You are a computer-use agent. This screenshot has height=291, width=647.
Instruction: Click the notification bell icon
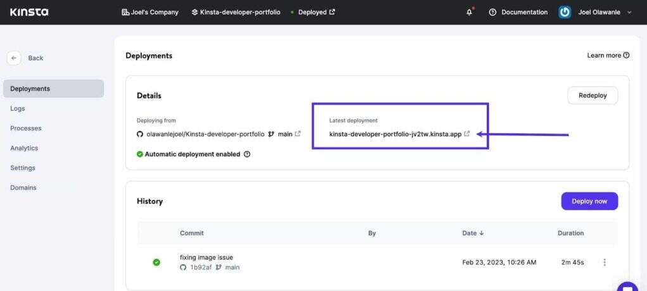[x=469, y=12]
